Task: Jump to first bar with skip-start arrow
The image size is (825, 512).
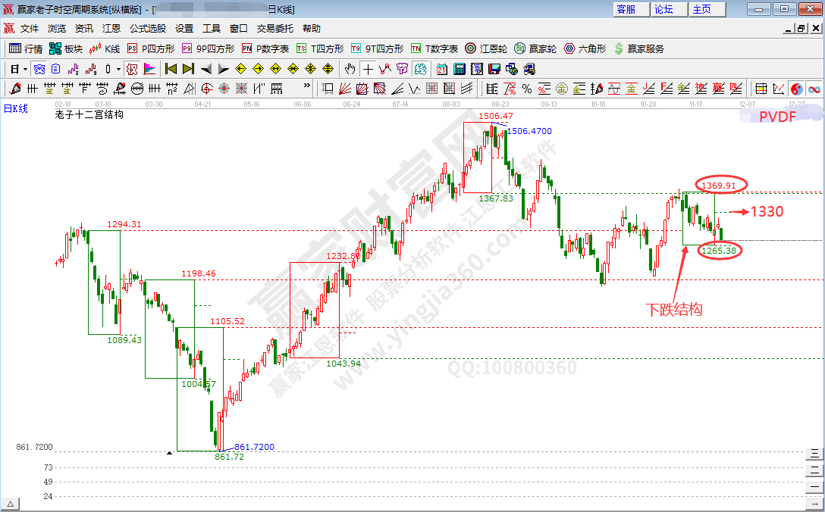Action: 171,69
